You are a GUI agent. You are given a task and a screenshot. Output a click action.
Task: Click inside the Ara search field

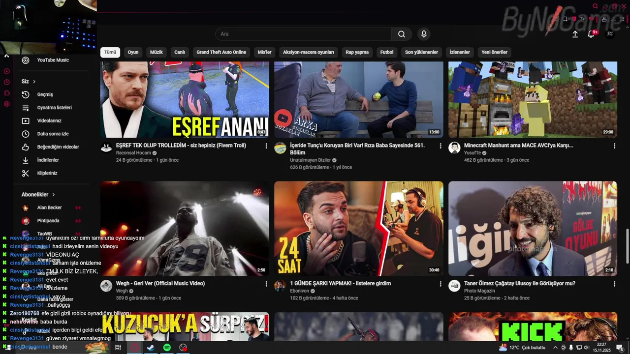click(303, 34)
